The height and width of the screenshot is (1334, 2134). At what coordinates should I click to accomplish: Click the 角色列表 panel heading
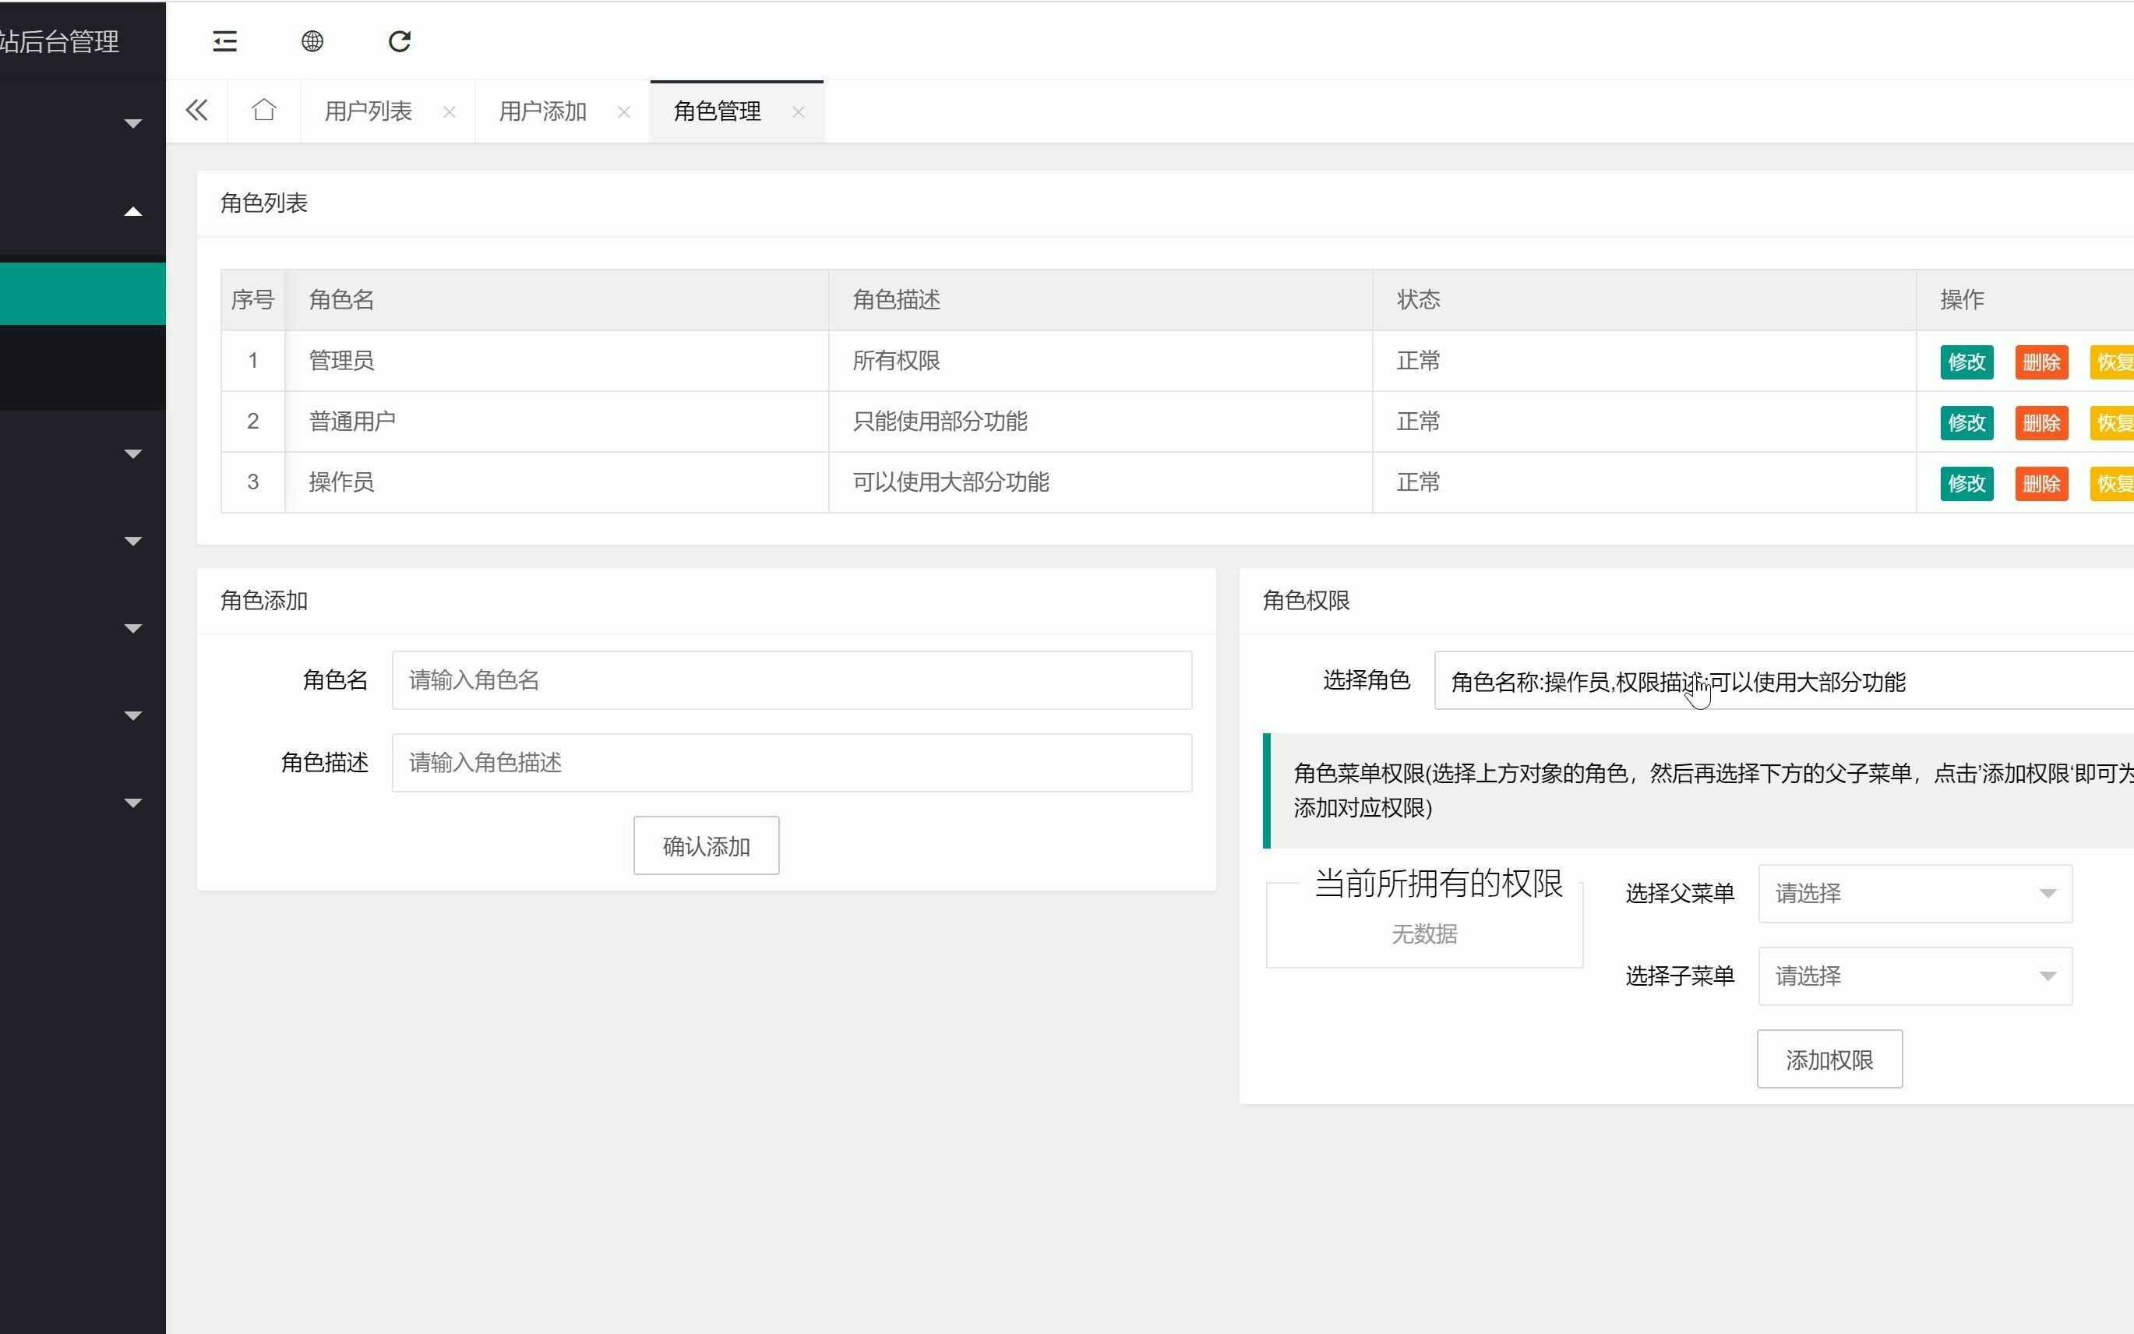[x=264, y=203]
